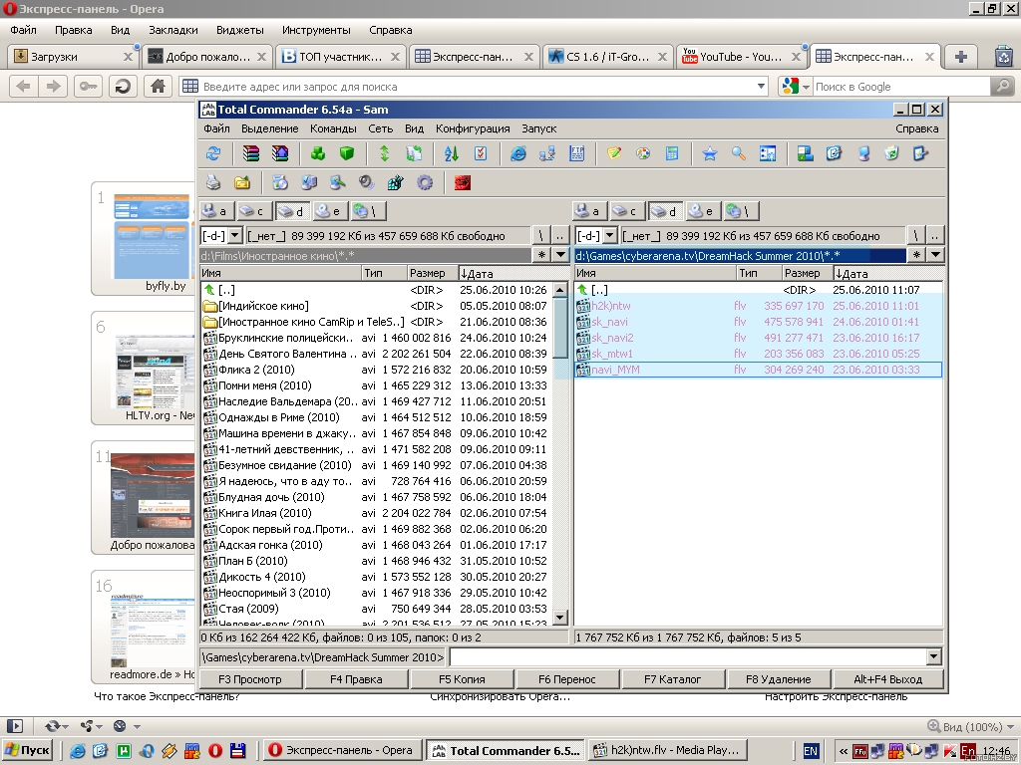1021x765 pixels.
Task: Click F7 Каталог button
Action: 673,679
